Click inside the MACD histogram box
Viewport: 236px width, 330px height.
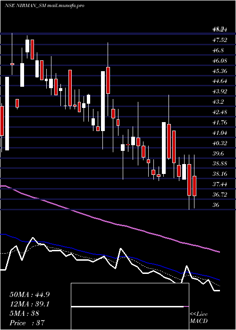130,306
